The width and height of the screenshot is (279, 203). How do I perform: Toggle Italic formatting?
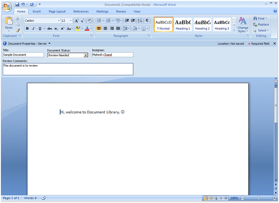[33, 28]
